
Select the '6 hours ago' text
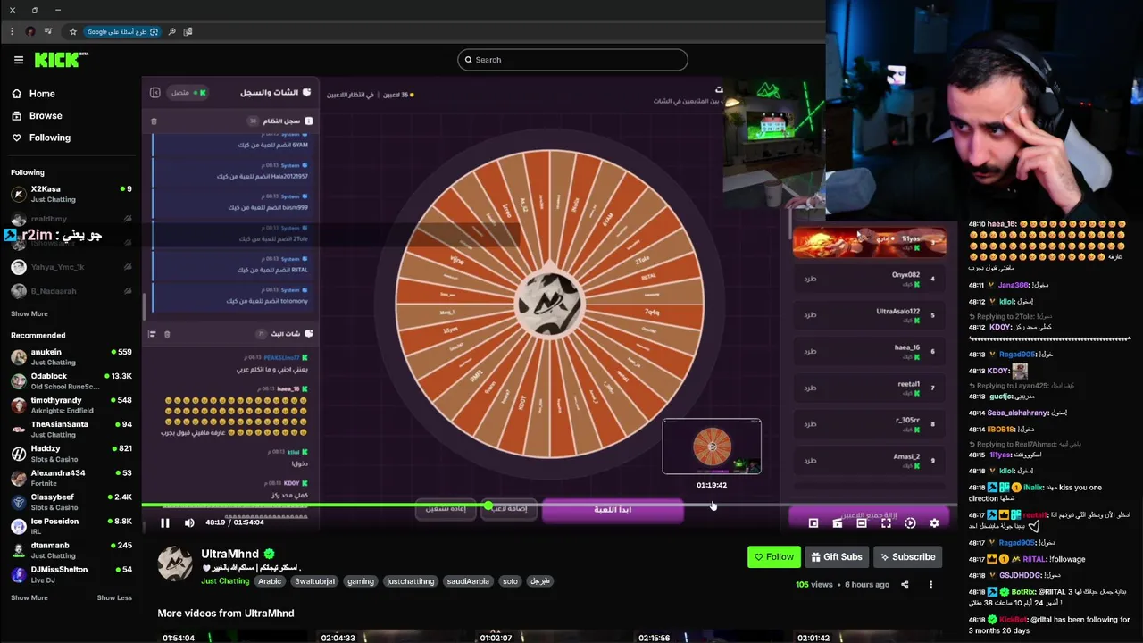tap(865, 585)
